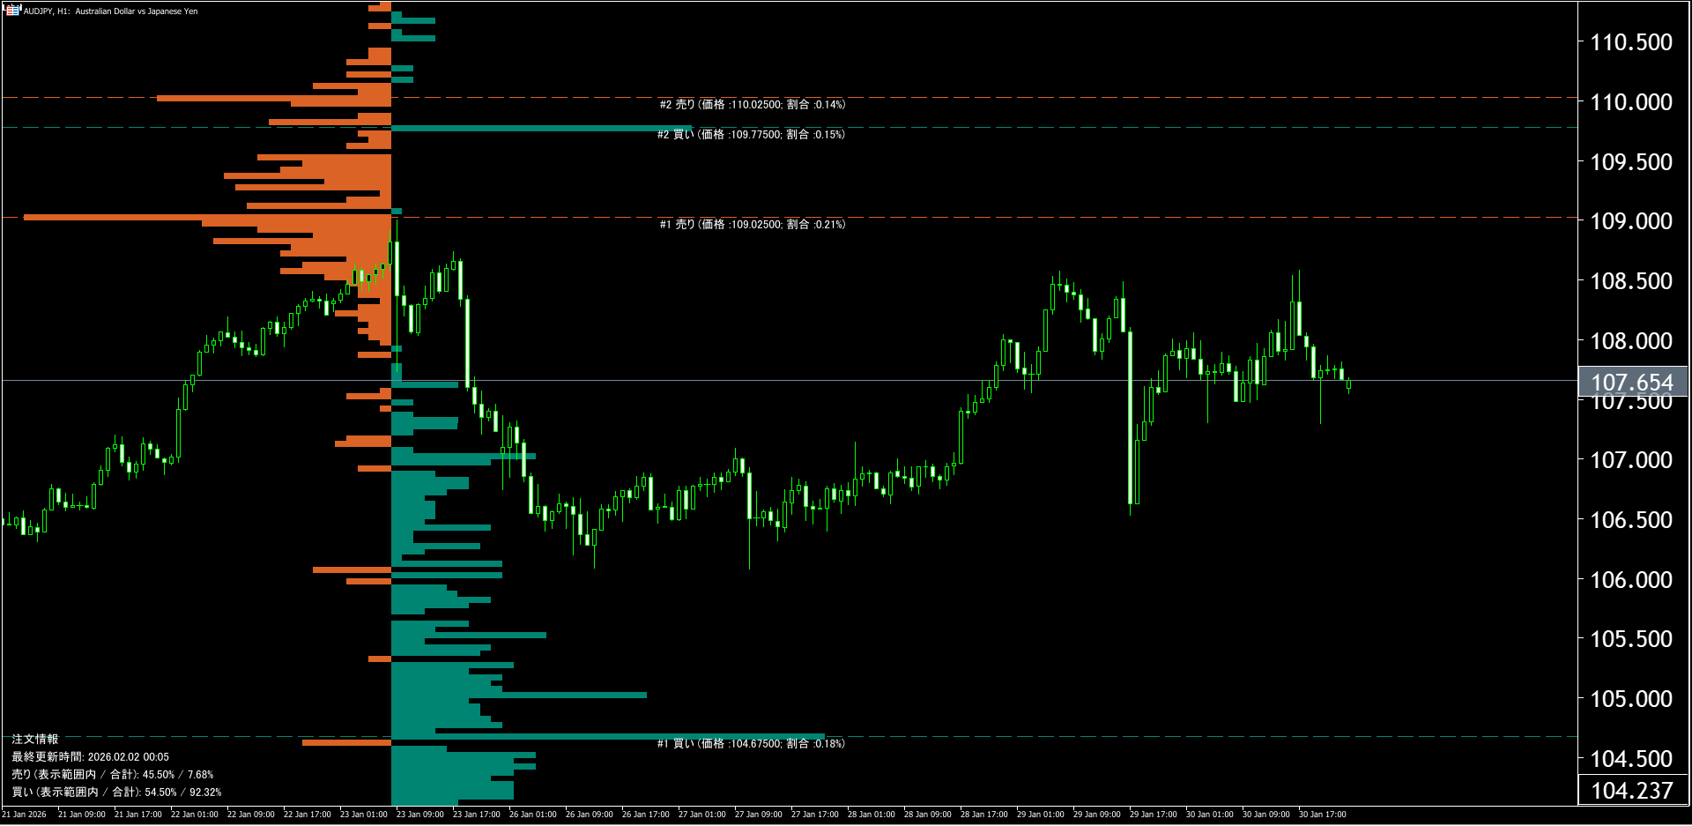
Task: Click the 107.000 price scale label
Action: (1631, 460)
